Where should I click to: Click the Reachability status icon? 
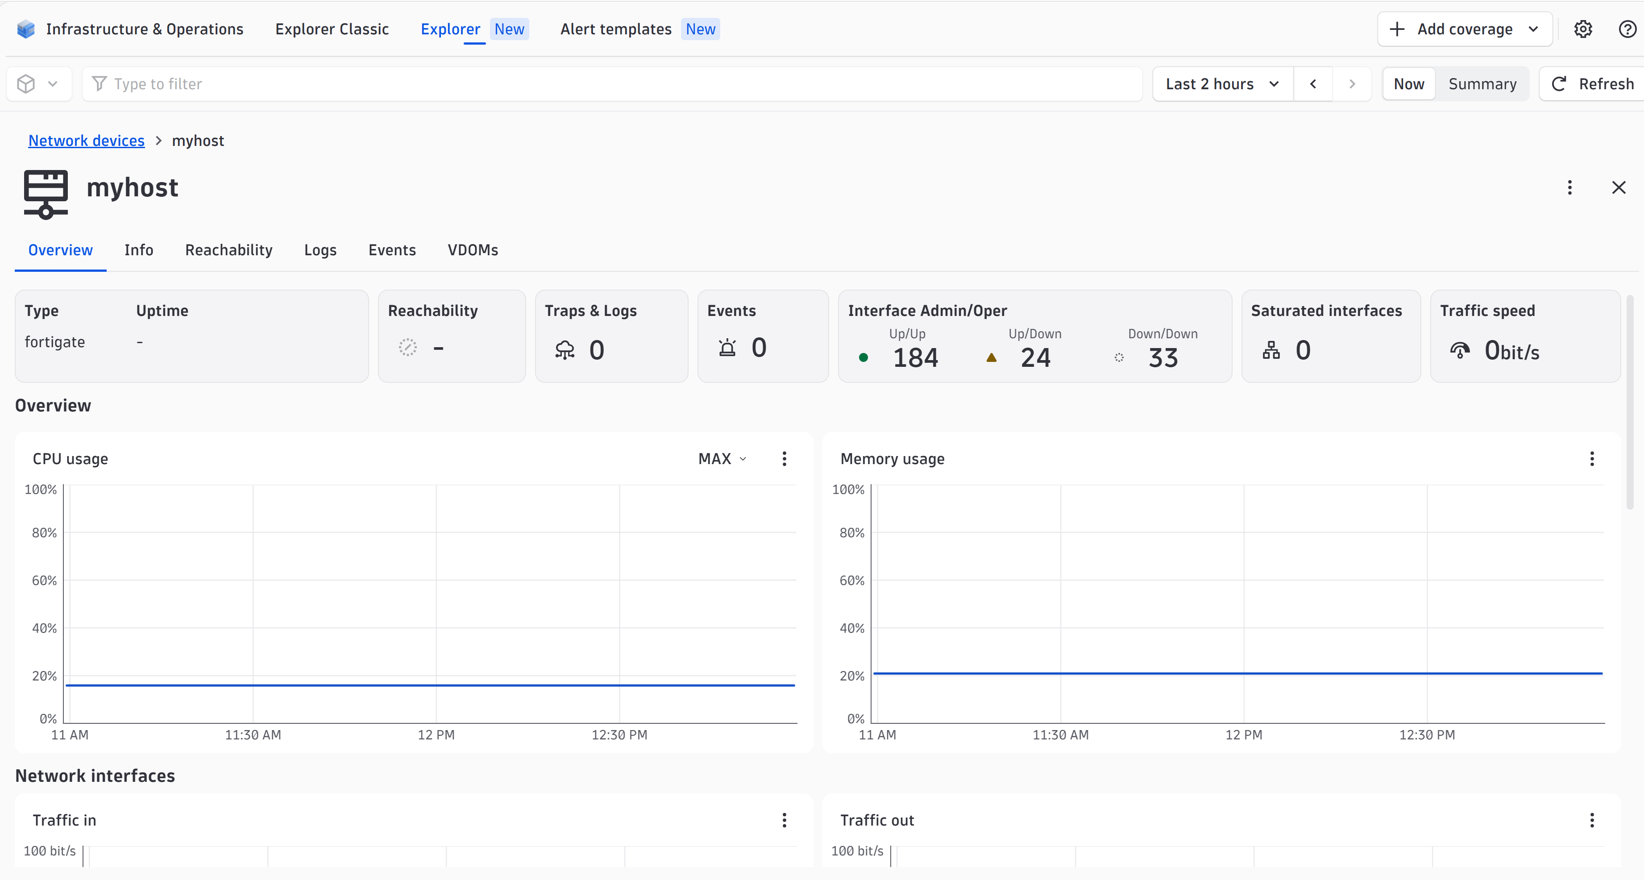click(408, 348)
